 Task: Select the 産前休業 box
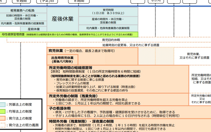coord(34,29)
